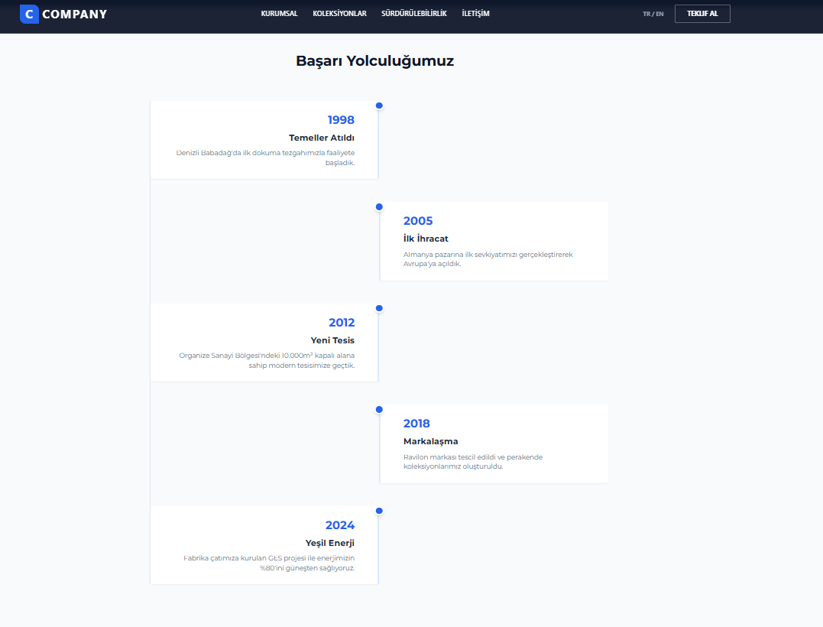
Task: Click the 2012 timeline marker dot
Action: (x=379, y=308)
